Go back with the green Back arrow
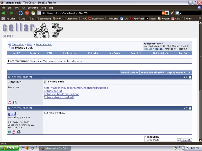 click(x=3, y=13)
